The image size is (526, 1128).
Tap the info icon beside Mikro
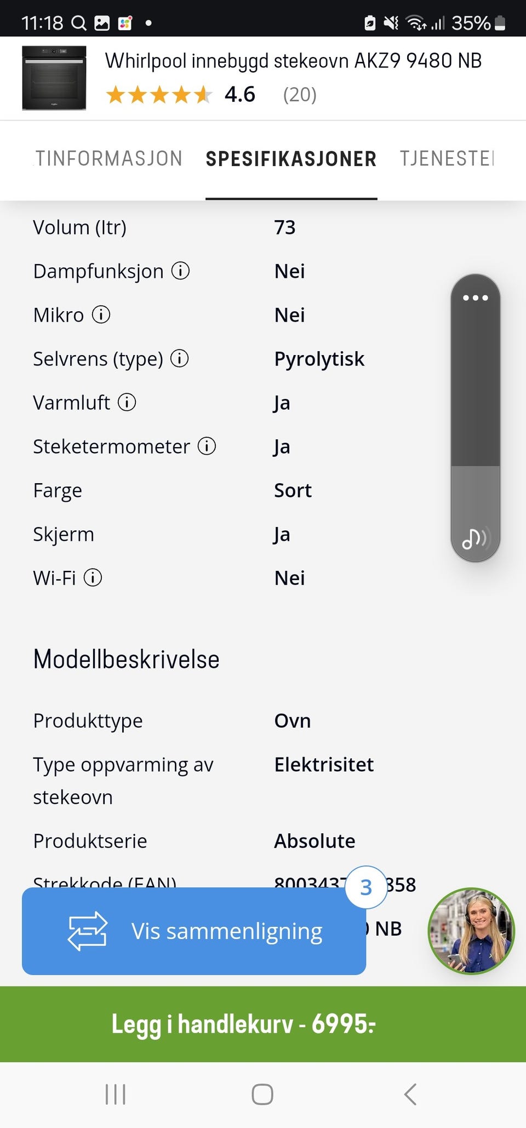point(101,314)
